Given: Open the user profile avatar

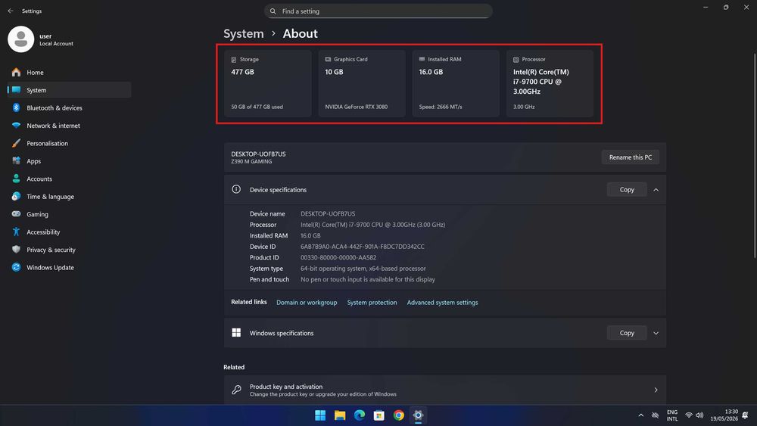Looking at the screenshot, I should [20, 39].
